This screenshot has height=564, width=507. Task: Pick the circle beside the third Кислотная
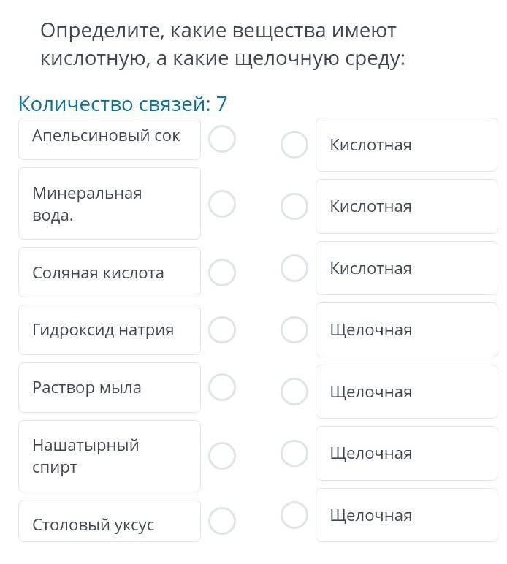tap(294, 268)
